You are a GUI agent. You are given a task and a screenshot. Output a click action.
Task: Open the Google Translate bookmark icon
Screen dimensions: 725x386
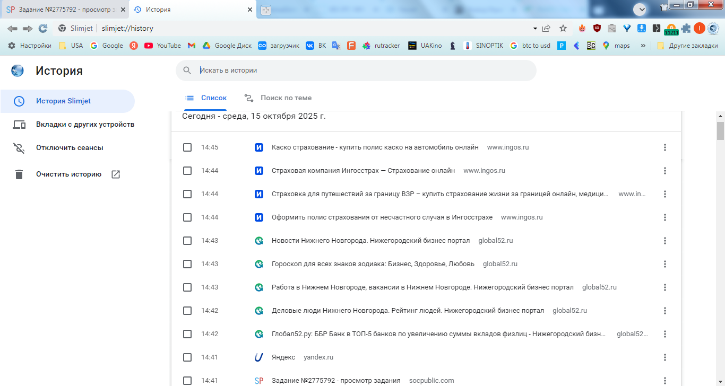[x=336, y=46]
